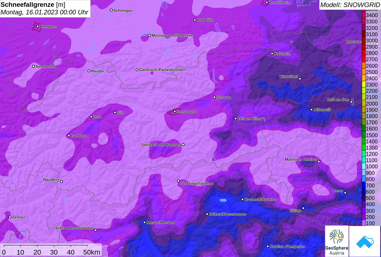Click the Sillian marker dot
Image resolution: width=381 pixels, height=257 pixels.
tap(303, 208)
